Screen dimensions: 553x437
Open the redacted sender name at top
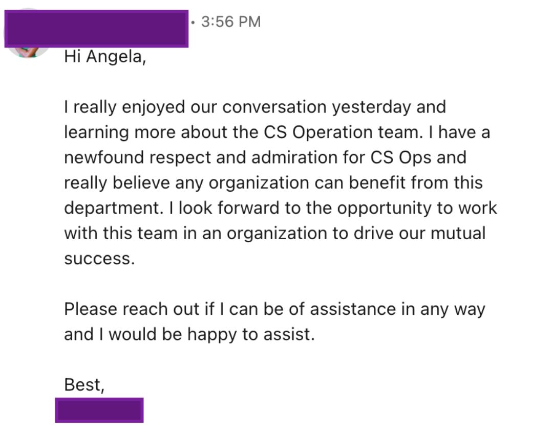click(96, 29)
